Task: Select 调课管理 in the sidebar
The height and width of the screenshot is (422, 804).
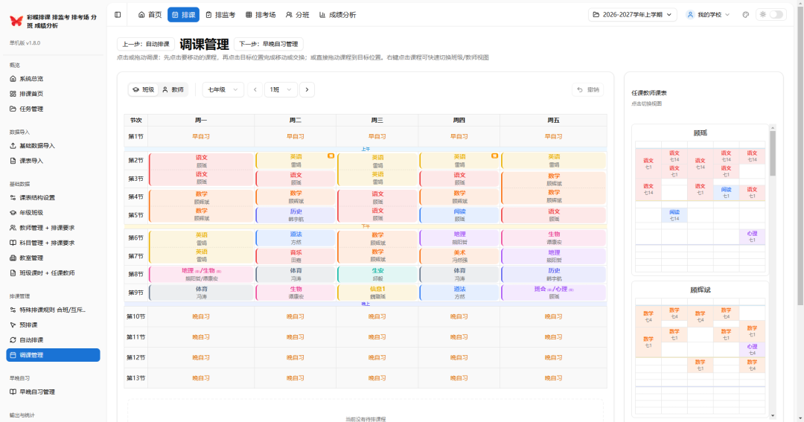Action: [x=54, y=355]
